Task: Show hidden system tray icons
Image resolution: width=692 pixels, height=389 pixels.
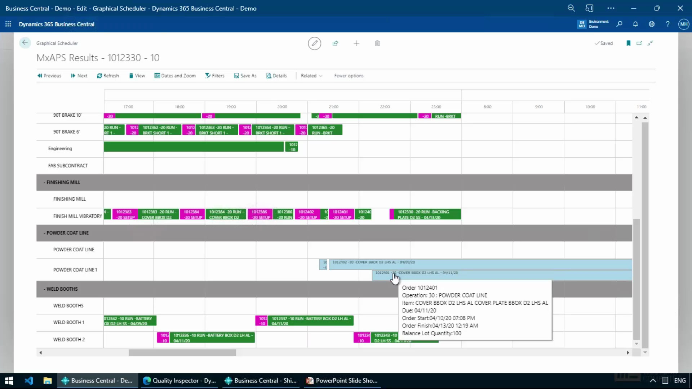Action: pos(653,380)
